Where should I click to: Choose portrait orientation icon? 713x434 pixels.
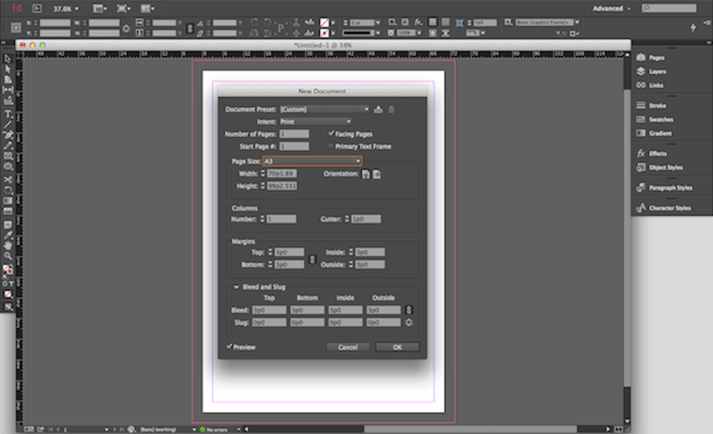[366, 174]
